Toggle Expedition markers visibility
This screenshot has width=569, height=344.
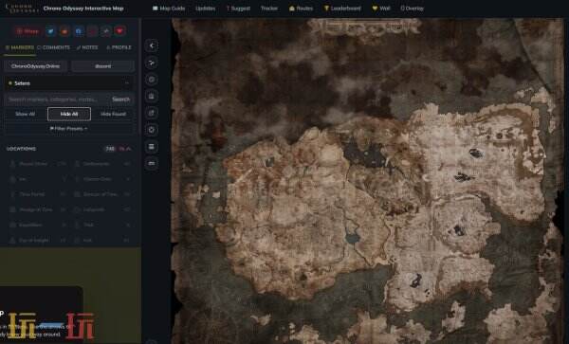click(38, 225)
